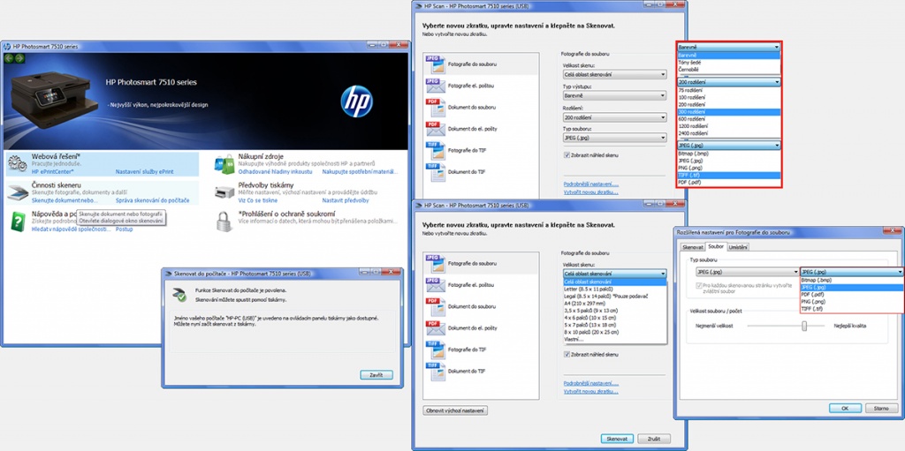905x451 pixels.
Task: Toggle Zobrazit náhled skenu in lower HP Scan
Action: point(567,354)
